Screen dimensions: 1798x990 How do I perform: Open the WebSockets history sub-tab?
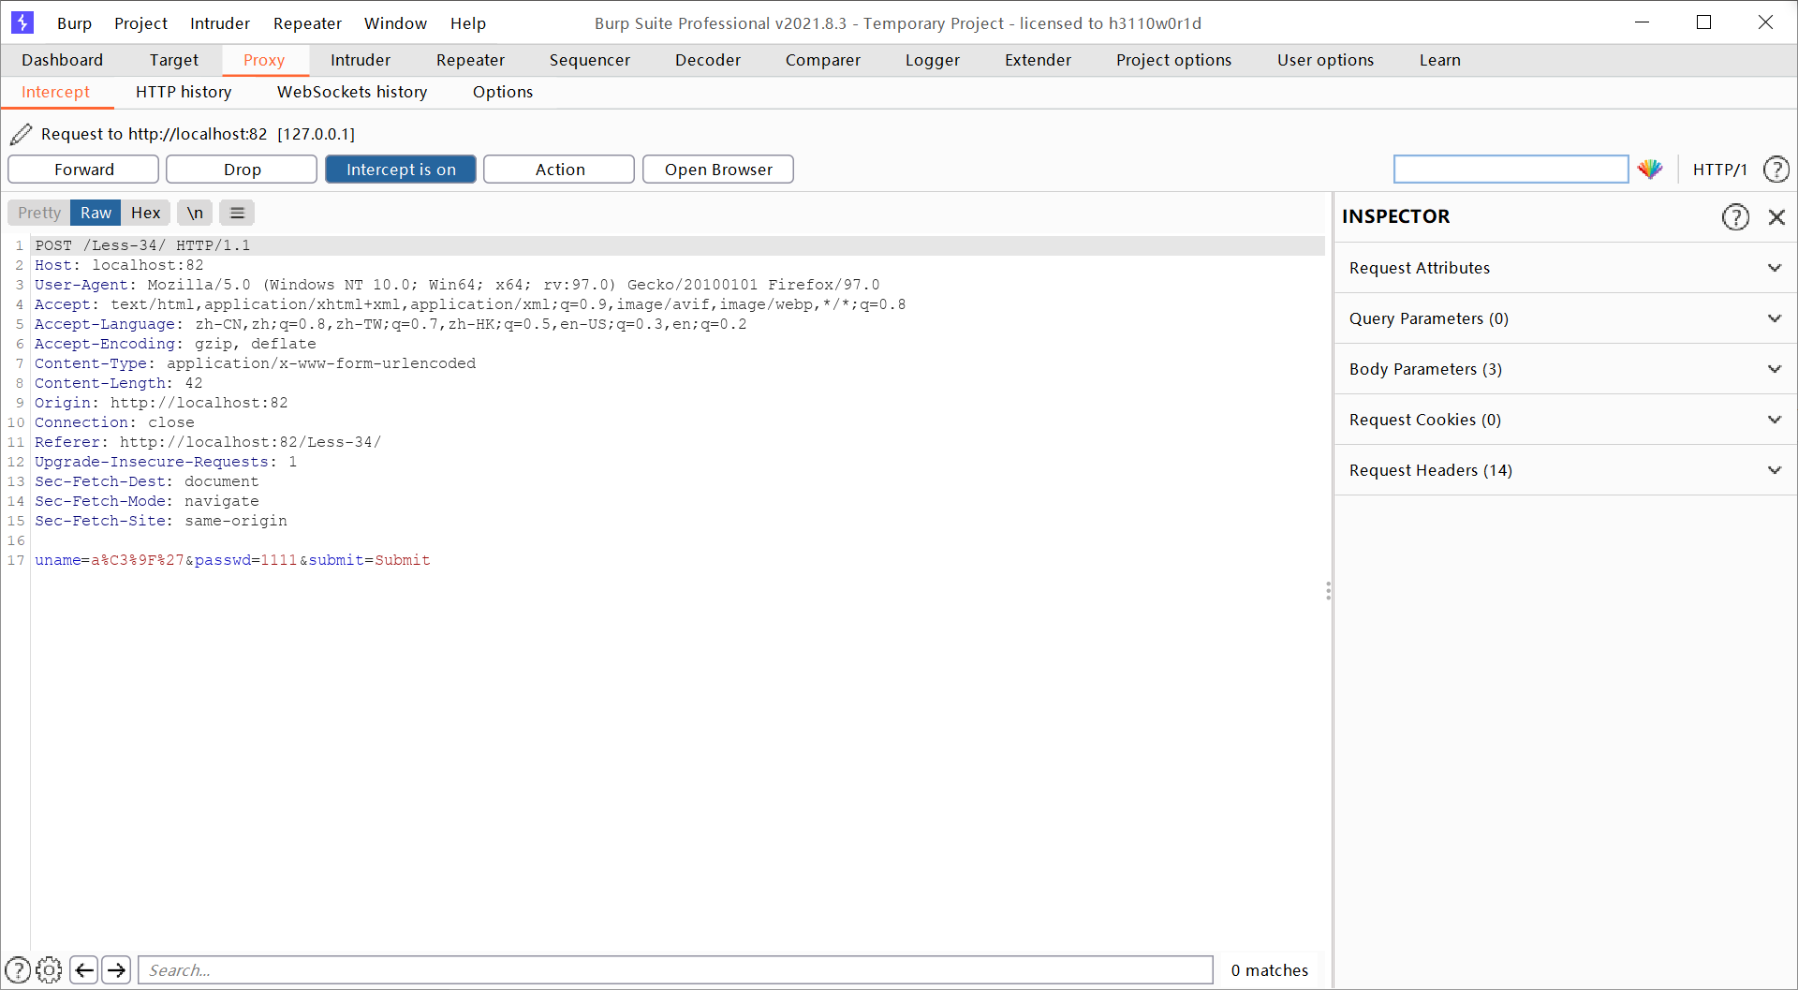352,92
